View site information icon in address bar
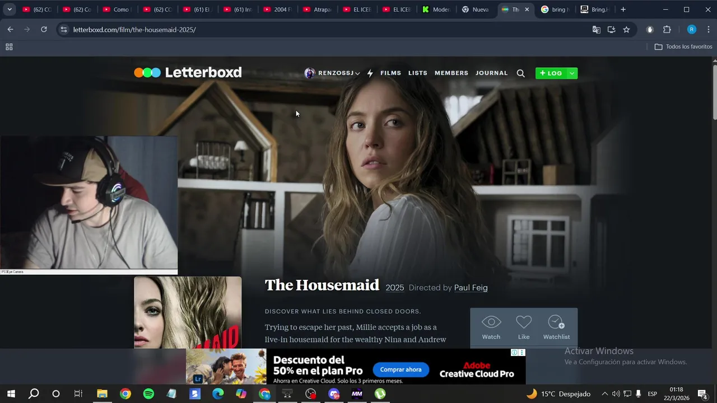Screen dimensions: 717x403 (63, 30)
